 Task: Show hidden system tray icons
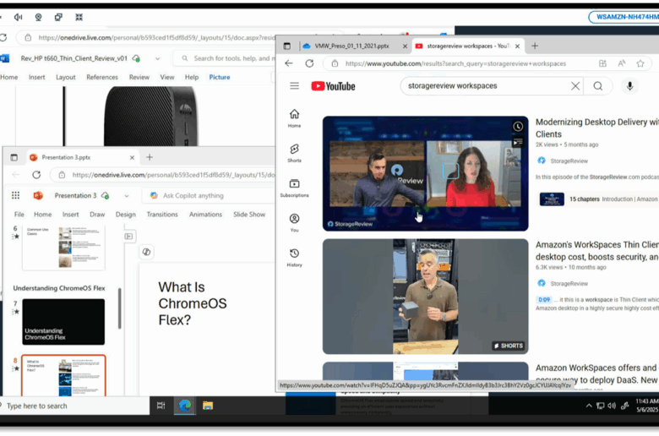pos(589,406)
